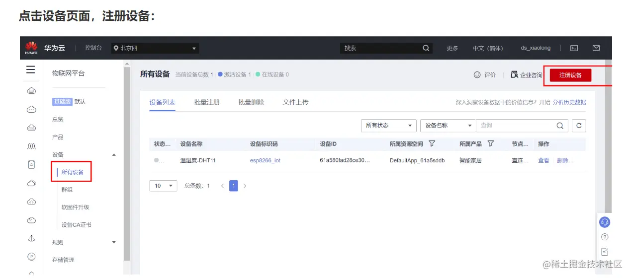631x278 pixels.
Task: Click the rounded-square sidebar service icon
Action: tap(31, 164)
